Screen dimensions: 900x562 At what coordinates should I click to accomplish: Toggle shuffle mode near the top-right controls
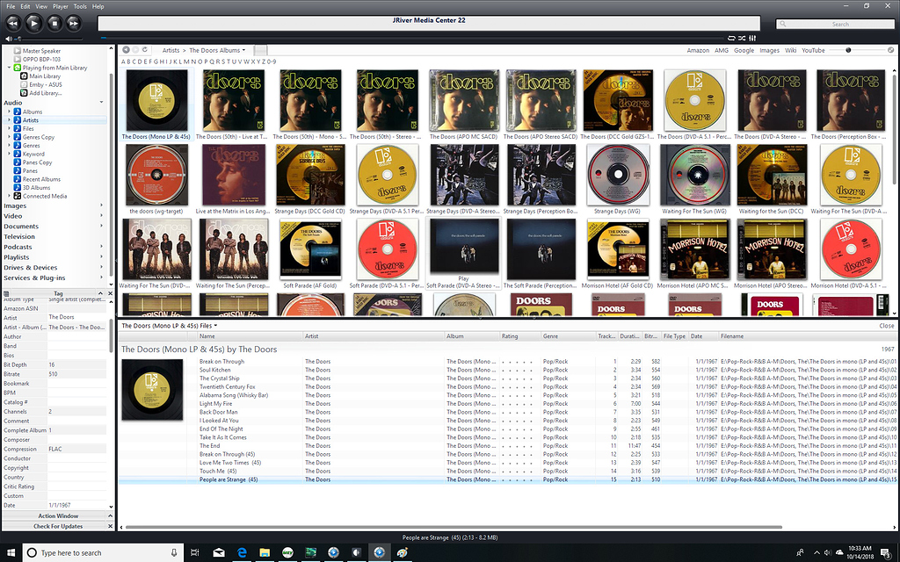click(x=743, y=39)
